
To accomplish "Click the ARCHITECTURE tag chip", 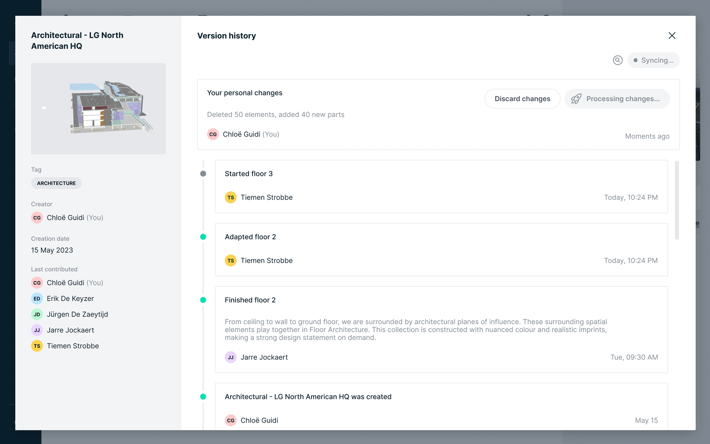I will pyautogui.click(x=56, y=183).
